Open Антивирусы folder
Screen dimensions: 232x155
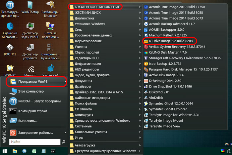click(105, 115)
